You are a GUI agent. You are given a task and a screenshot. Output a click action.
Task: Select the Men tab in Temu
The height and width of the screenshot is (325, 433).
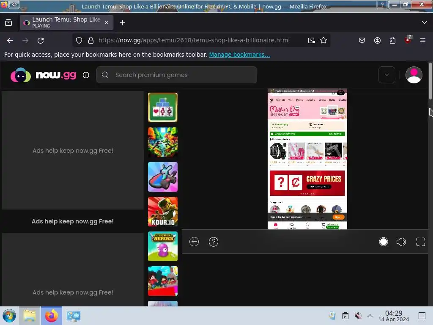290,100
